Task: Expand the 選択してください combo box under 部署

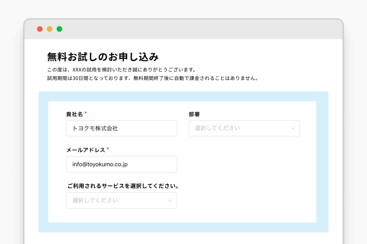Action: [x=244, y=128]
